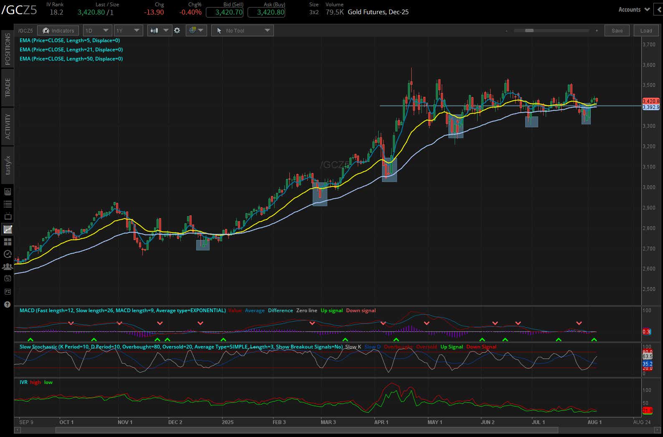
Task: Click the AUG 1 date axis label
Action: 595,422
